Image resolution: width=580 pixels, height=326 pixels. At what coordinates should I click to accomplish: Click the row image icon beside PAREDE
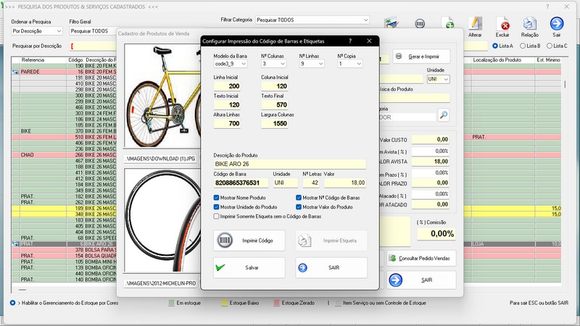[x=15, y=72]
